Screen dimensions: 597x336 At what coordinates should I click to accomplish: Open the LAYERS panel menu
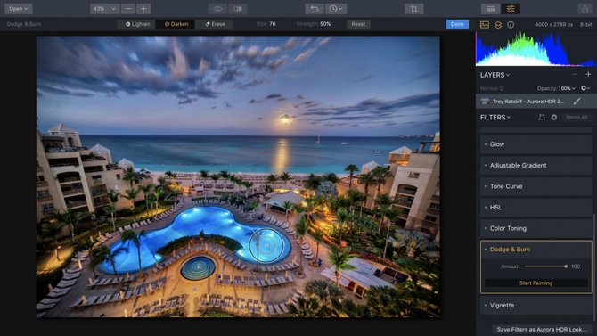coord(495,75)
